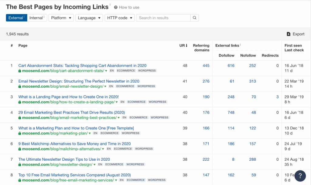Switch to Internal links filter
Screen dimensions: 311x185
pyautogui.click(x=37, y=18)
